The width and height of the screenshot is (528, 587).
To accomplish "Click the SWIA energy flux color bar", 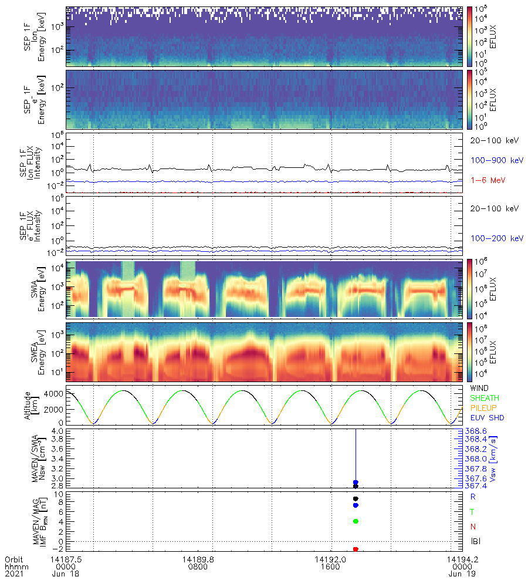I will (x=469, y=289).
